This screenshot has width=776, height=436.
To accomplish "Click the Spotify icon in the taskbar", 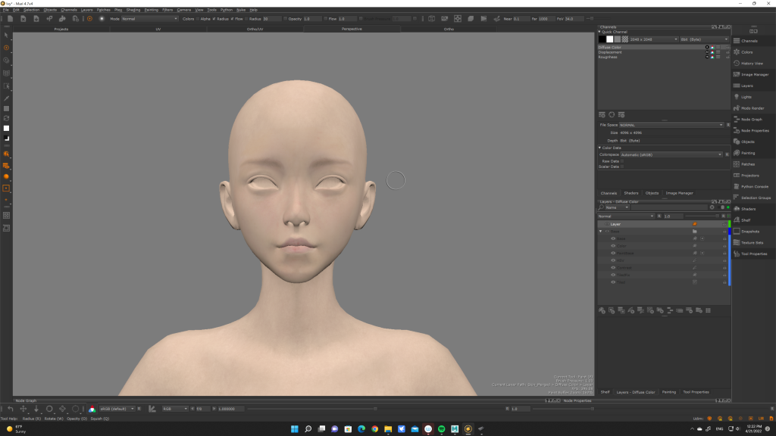I will click(x=442, y=429).
